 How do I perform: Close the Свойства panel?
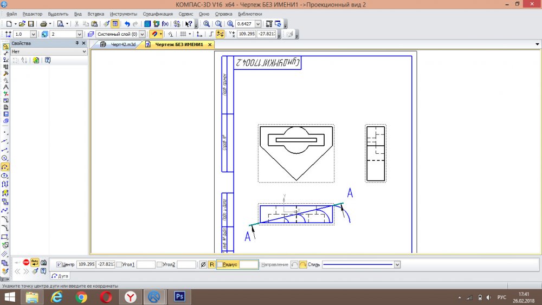83,43
